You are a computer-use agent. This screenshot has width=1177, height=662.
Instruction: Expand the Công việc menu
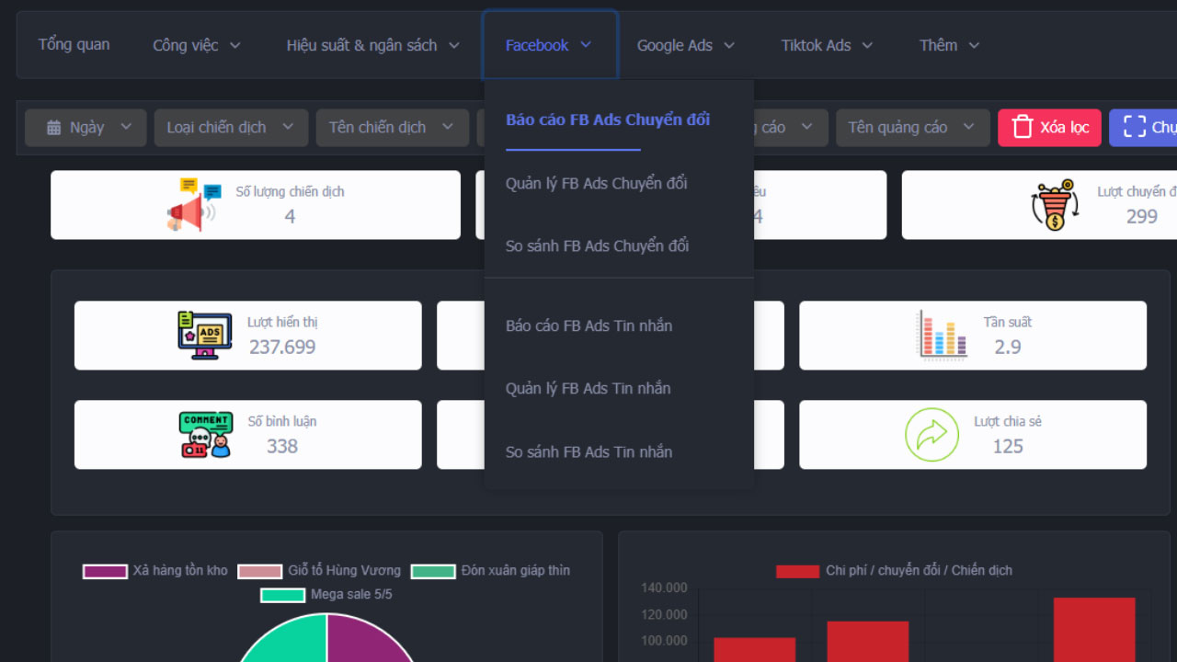pos(197,45)
